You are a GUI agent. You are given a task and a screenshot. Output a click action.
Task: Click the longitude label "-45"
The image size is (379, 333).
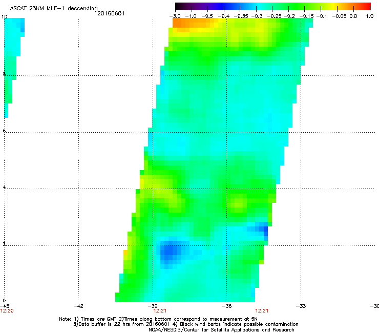tap(5, 306)
